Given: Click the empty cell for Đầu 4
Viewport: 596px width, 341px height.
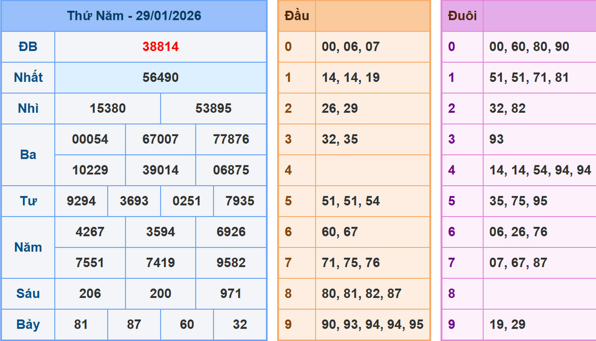Looking at the screenshot, I should [x=372, y=170].
